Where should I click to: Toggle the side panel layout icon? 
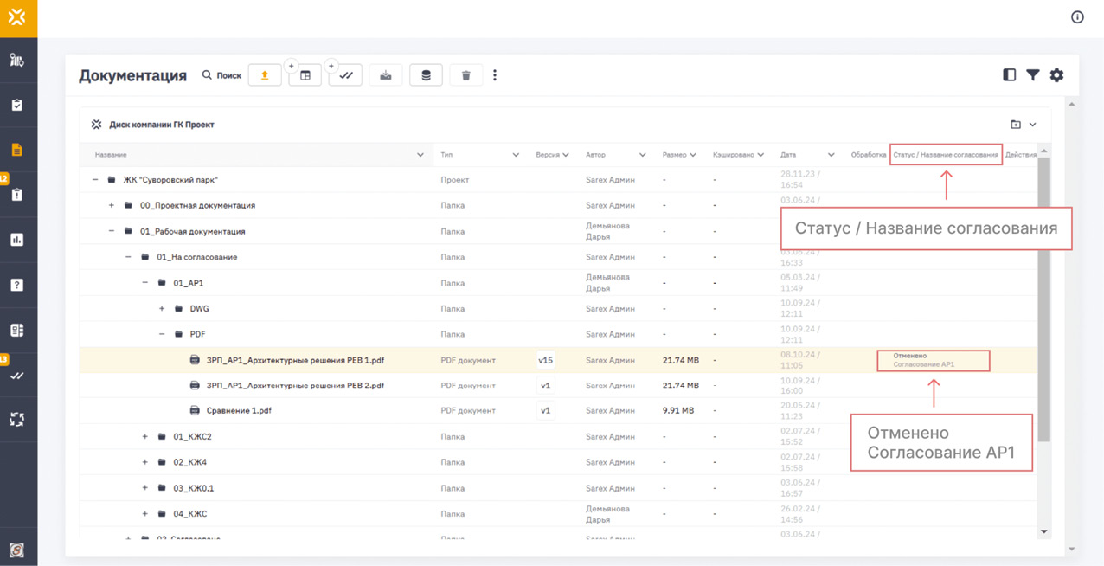(1009, 75)
